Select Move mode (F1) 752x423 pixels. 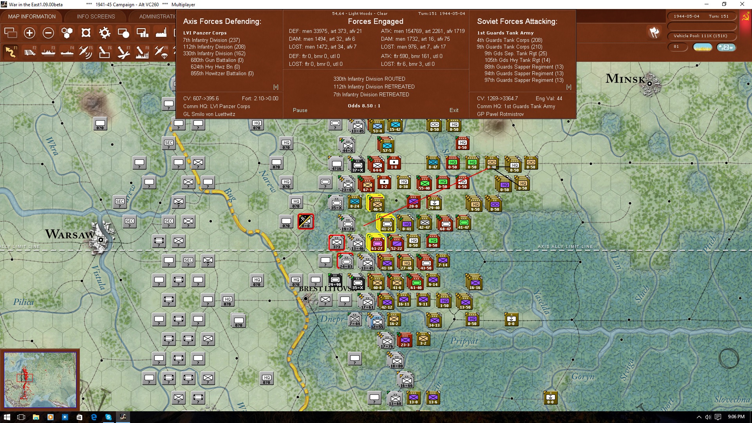point(11,52)
